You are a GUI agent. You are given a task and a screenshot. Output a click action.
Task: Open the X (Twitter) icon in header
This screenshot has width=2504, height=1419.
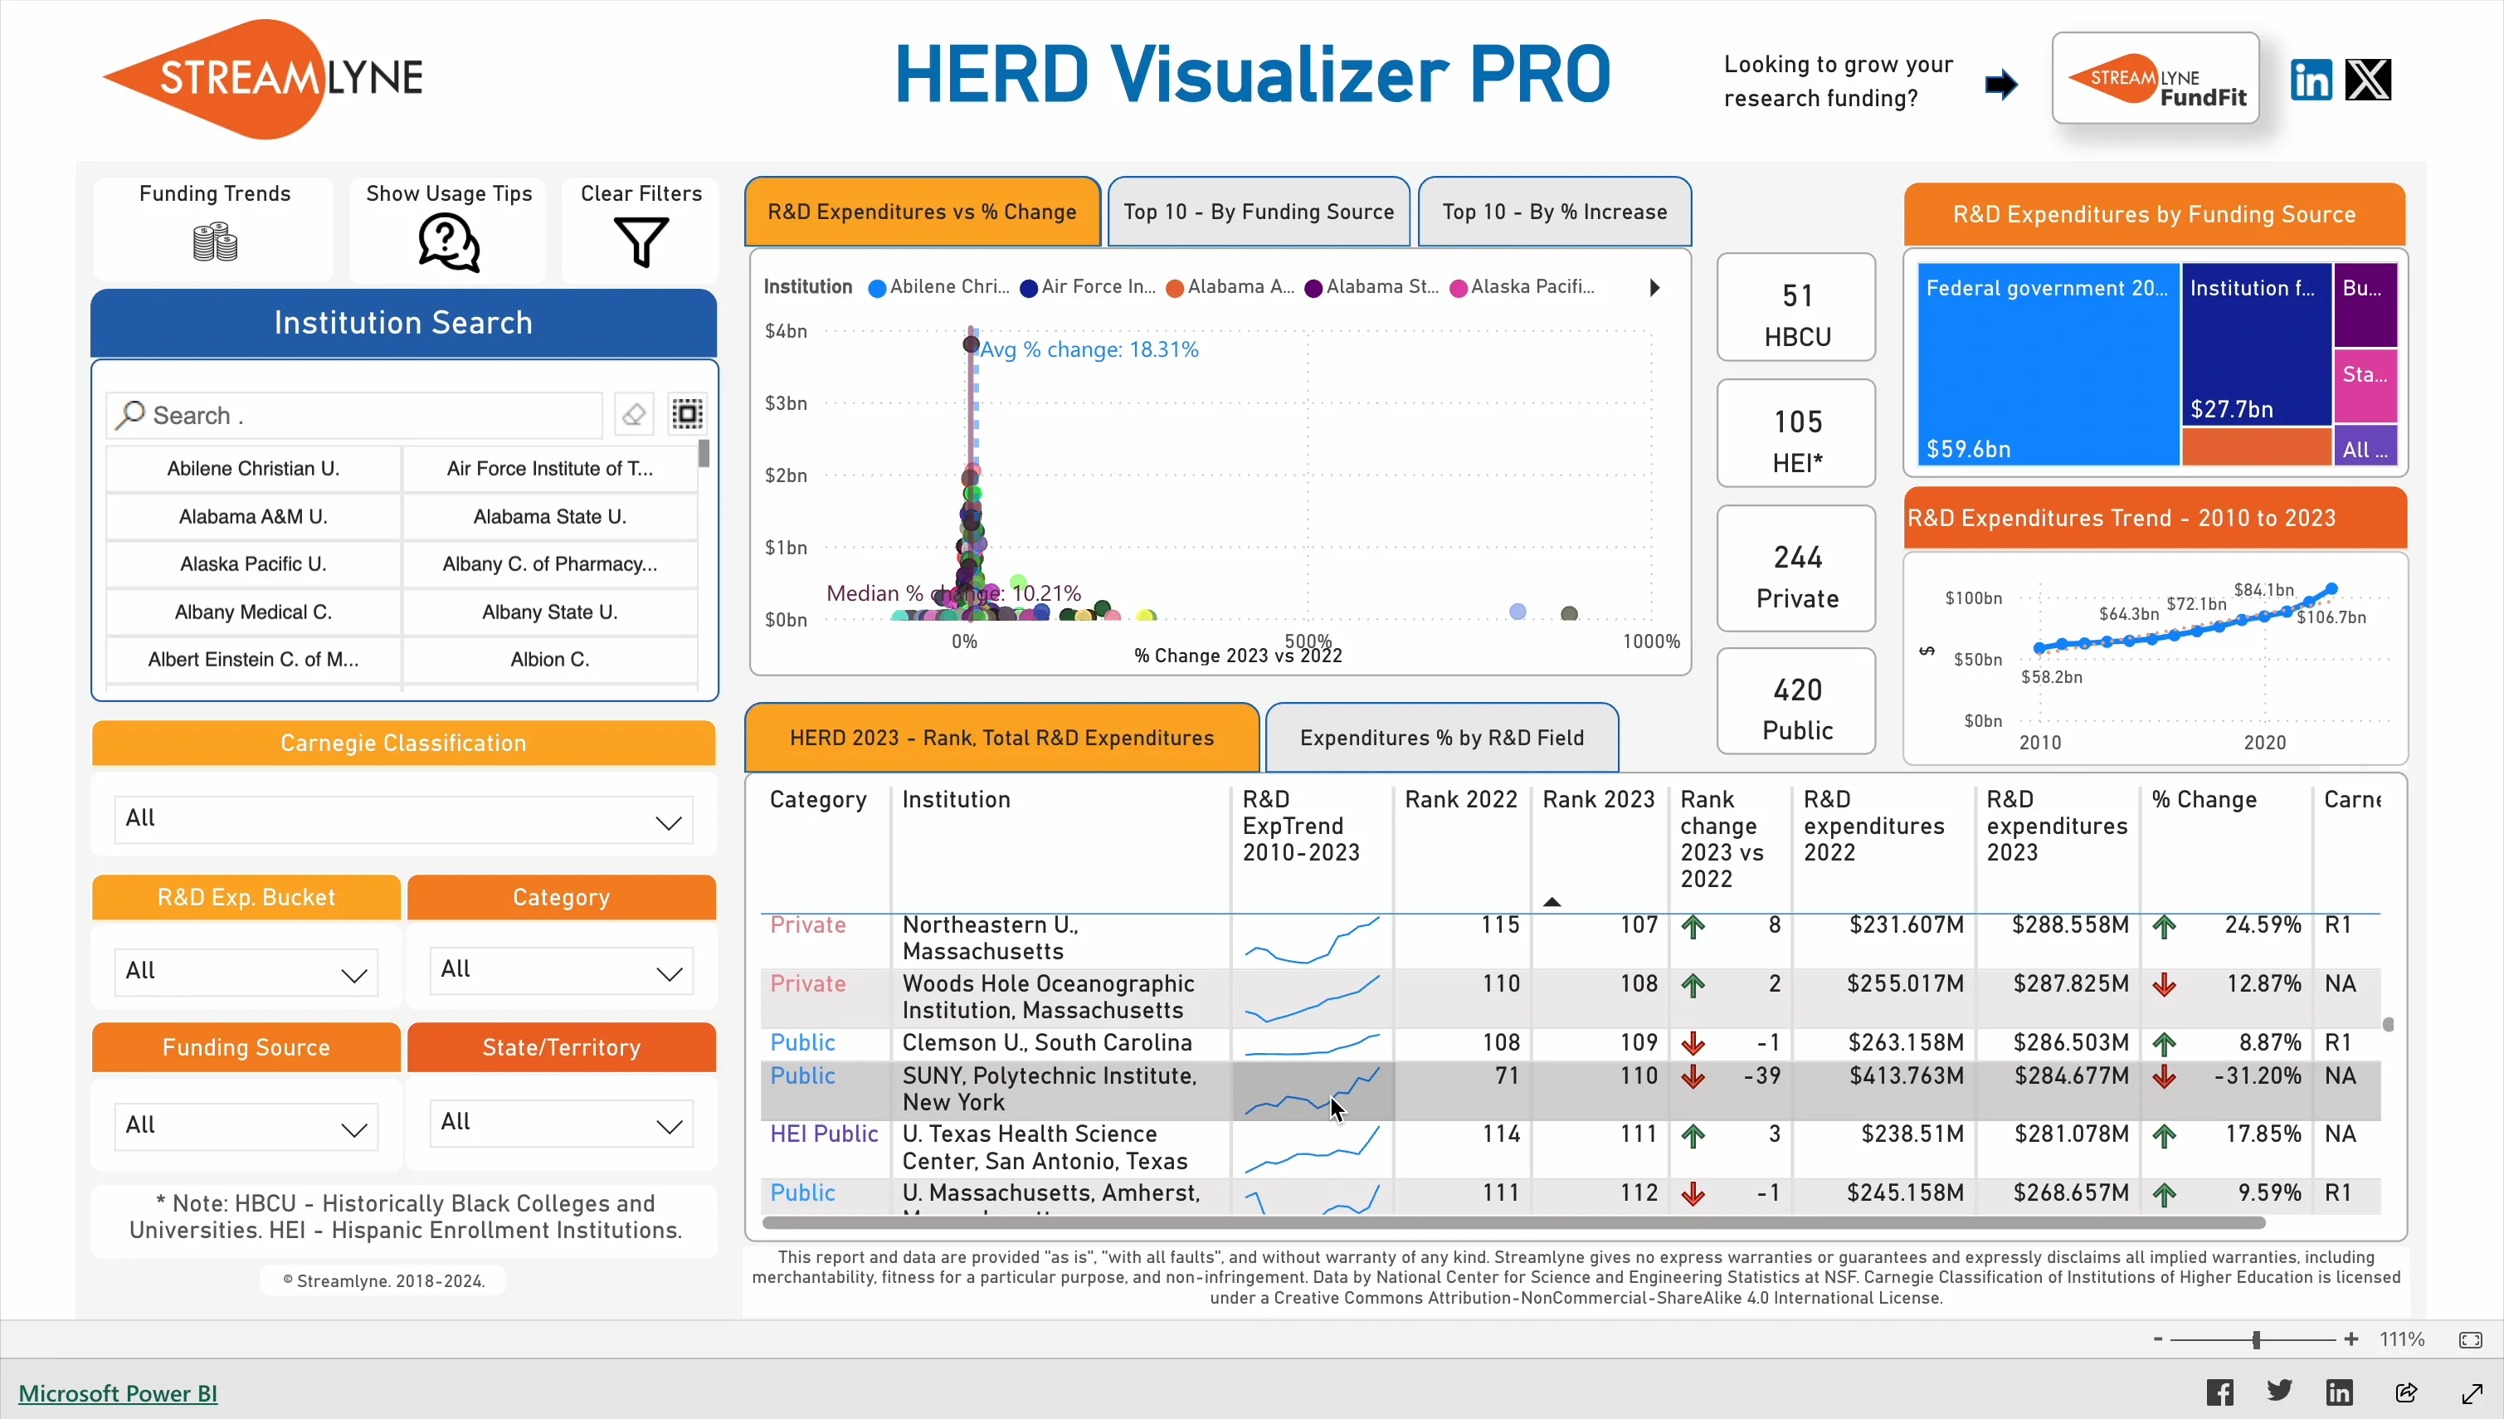[2368, 80]
